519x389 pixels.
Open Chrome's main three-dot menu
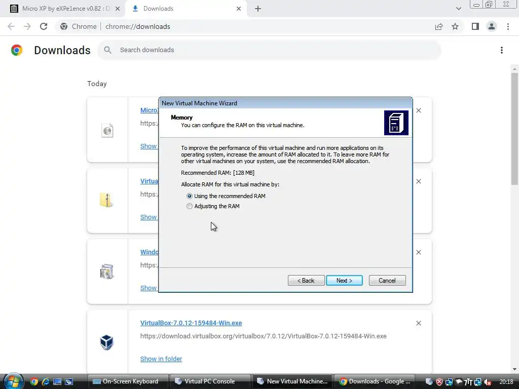[508, 26]
